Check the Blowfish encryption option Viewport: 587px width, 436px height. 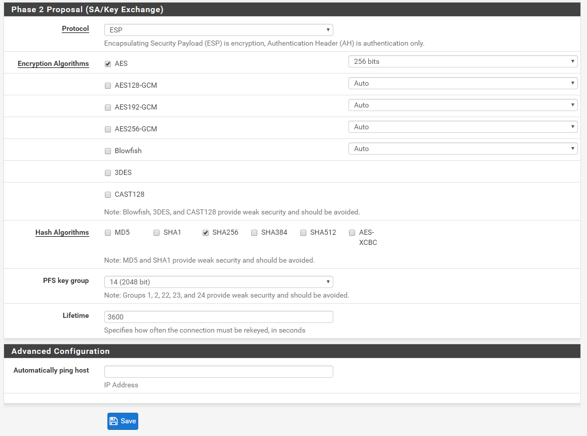[x=108, y=151]
